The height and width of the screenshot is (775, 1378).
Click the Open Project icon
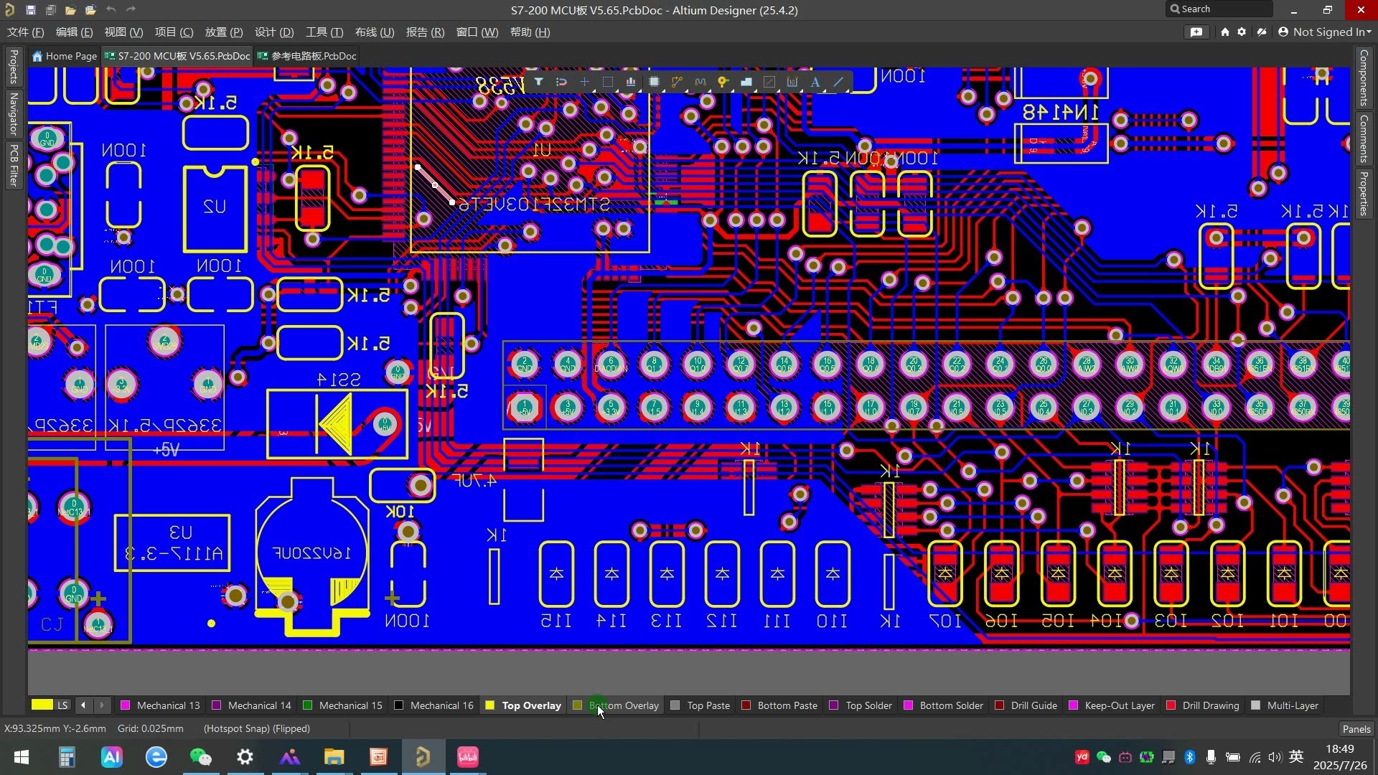pyautogui.click(x=90, y=10)
